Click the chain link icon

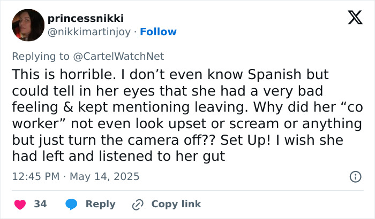[x=138, y=204]
